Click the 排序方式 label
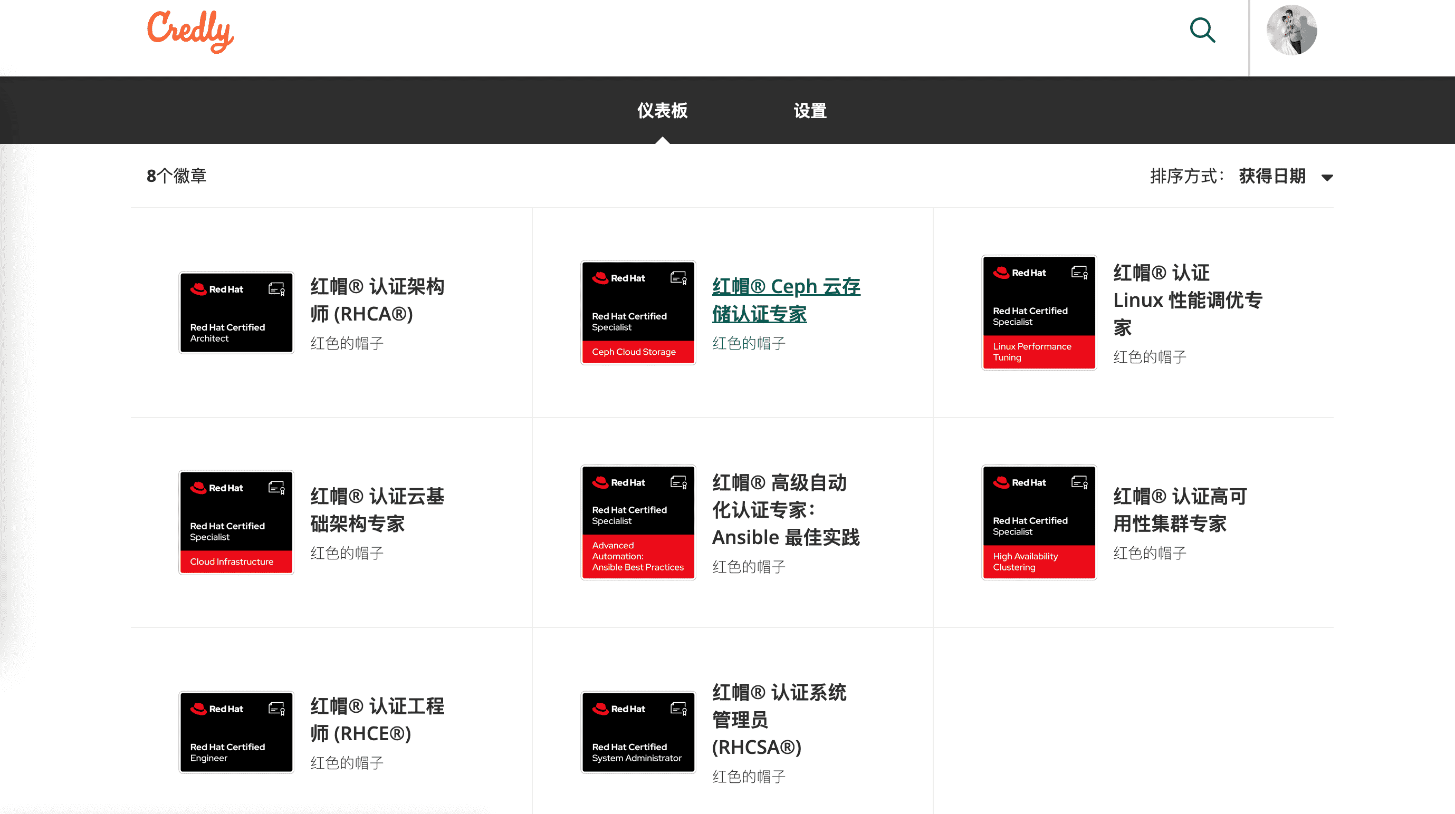The image size is (1455, 814). coord(1186,176)
